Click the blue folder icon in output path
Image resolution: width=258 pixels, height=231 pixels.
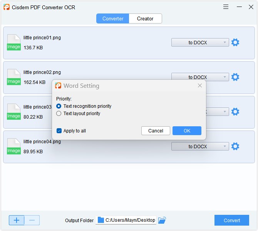tap(101, 220)
